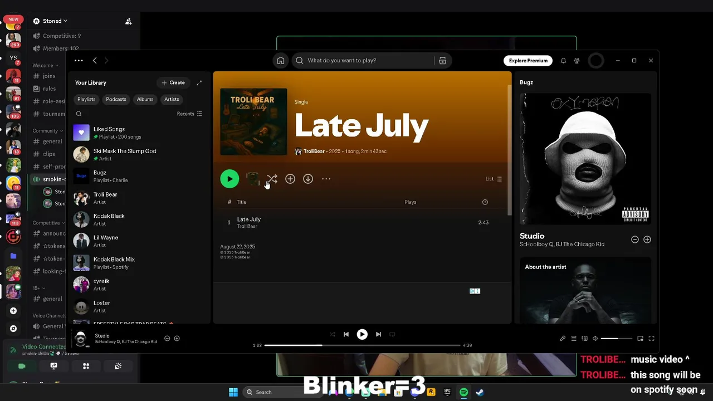The image size is (713, 401).
Task: Open the TroliBear artist link
Action: pyautogui.click(x=314, y=151)
